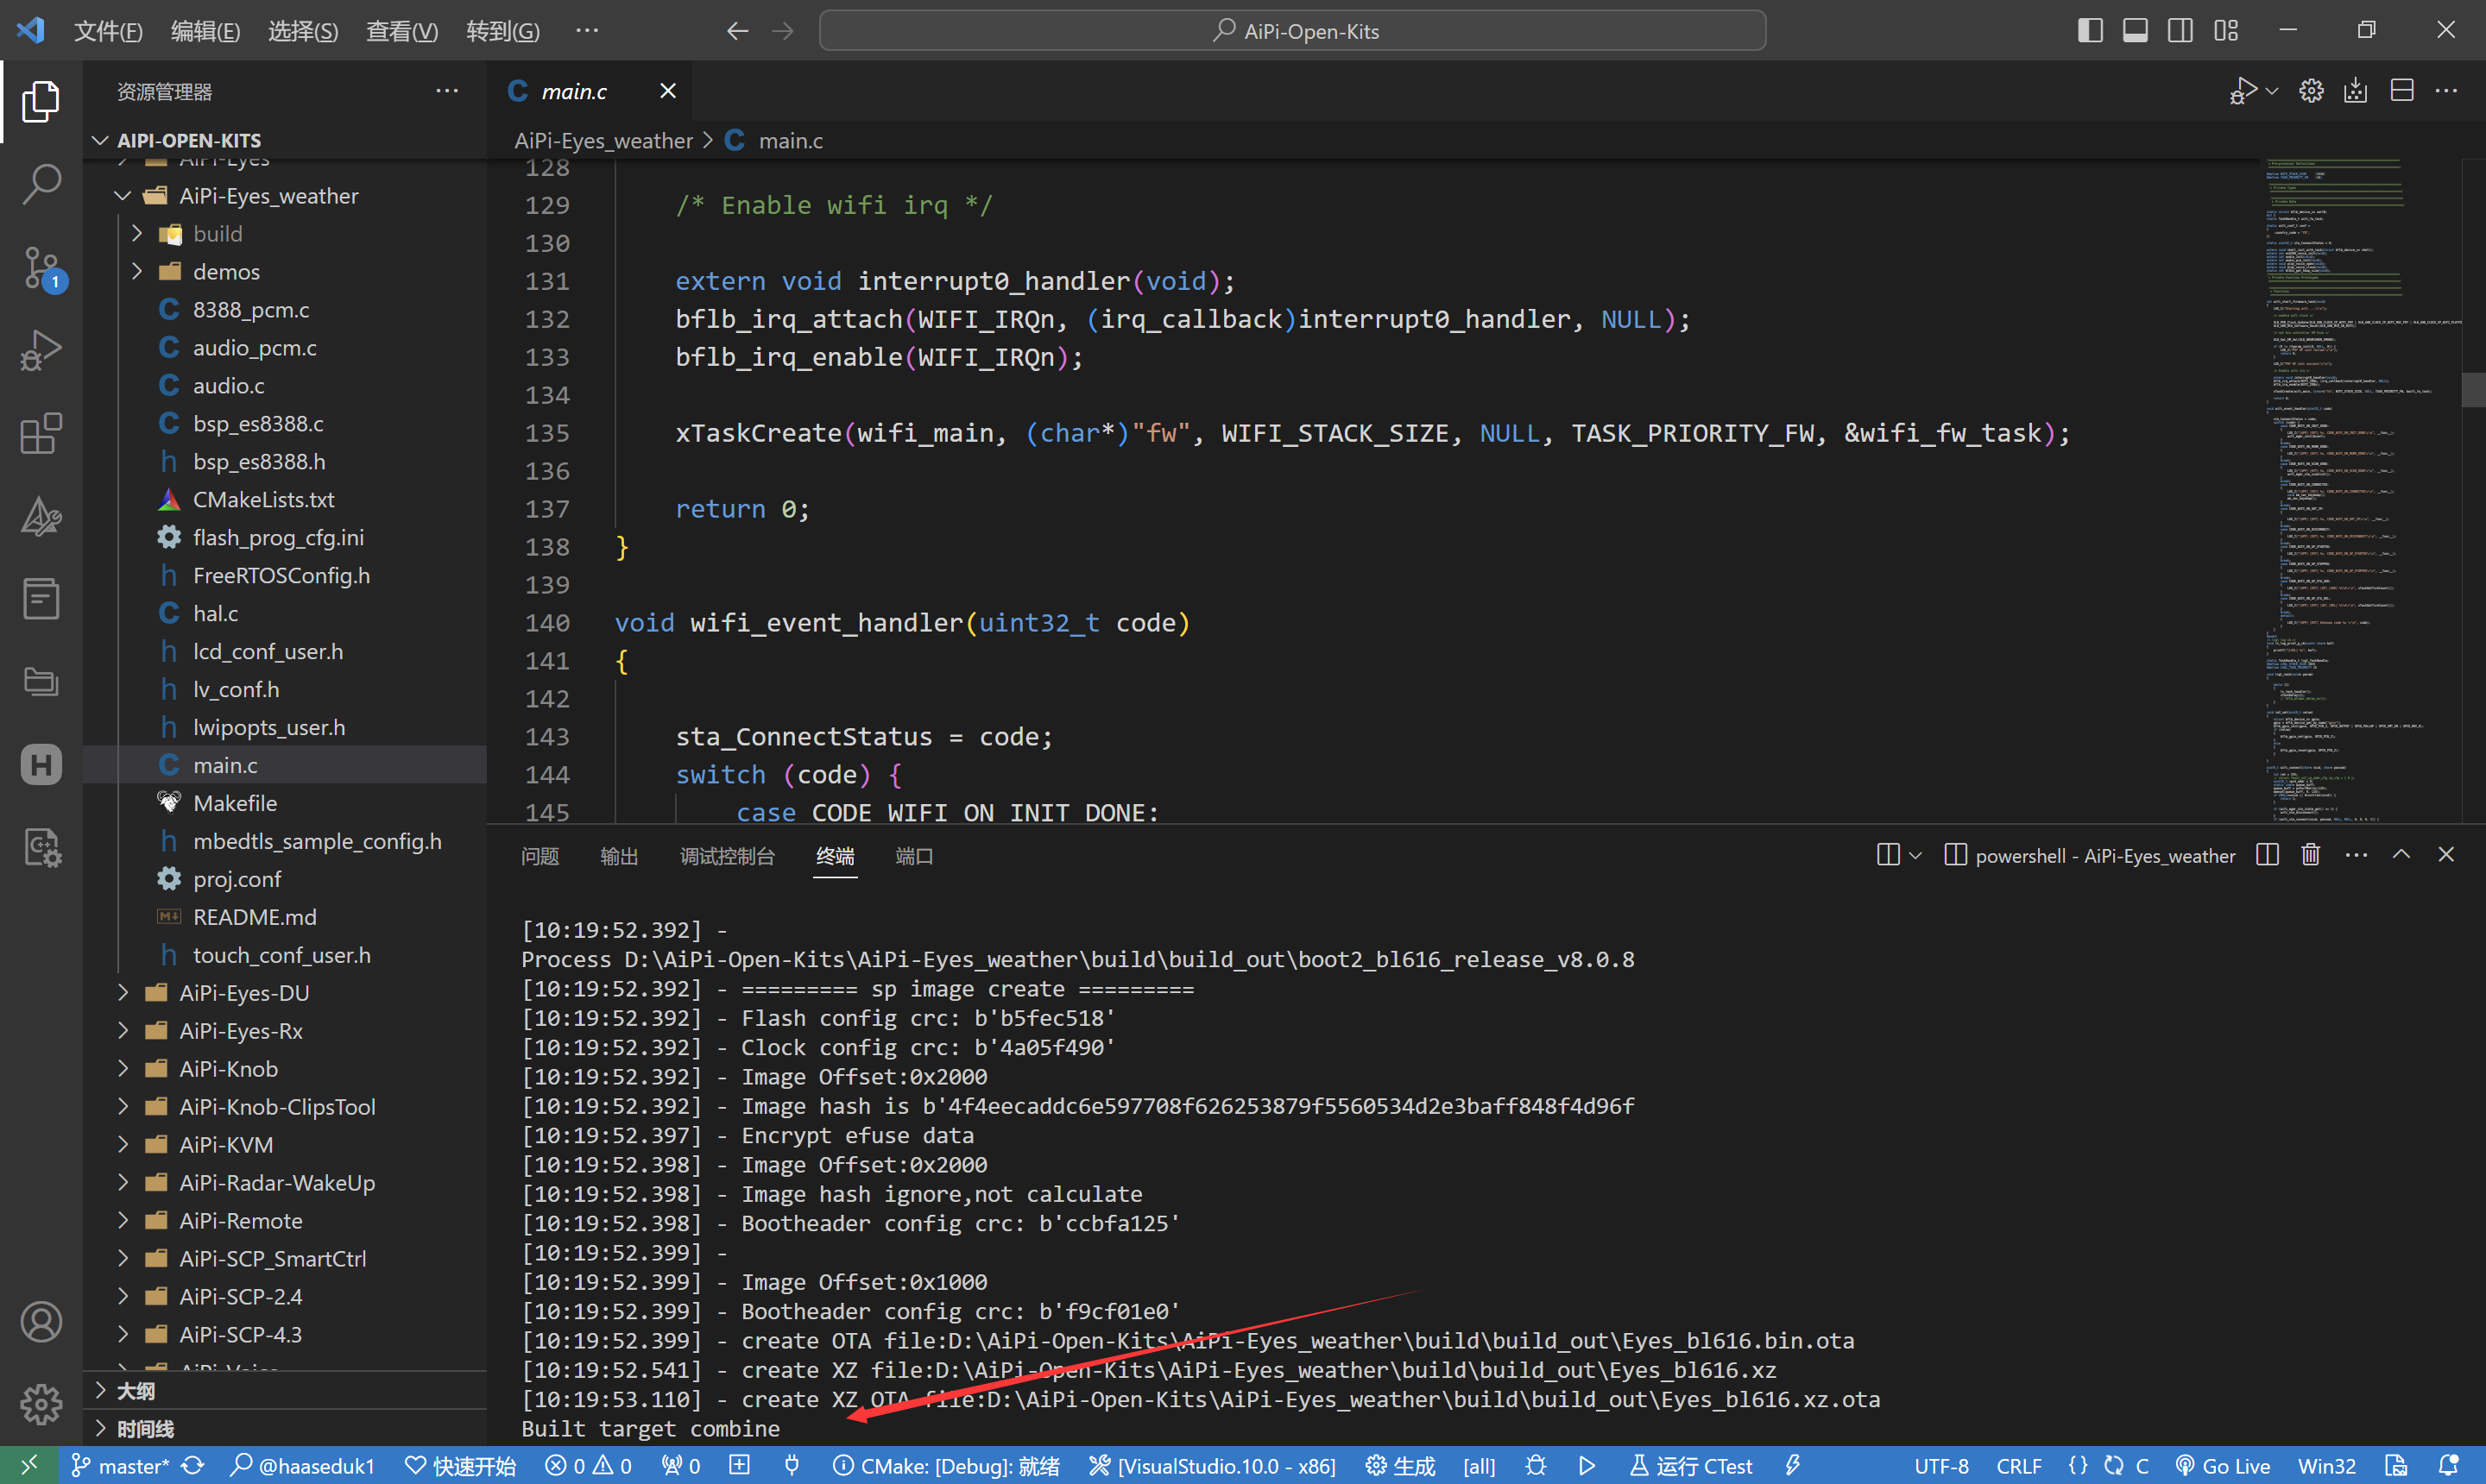Toggle the primary side bar
2486x1484 pixels.
2090,31
